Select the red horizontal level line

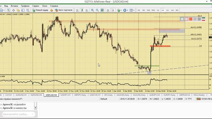point(160,46)
